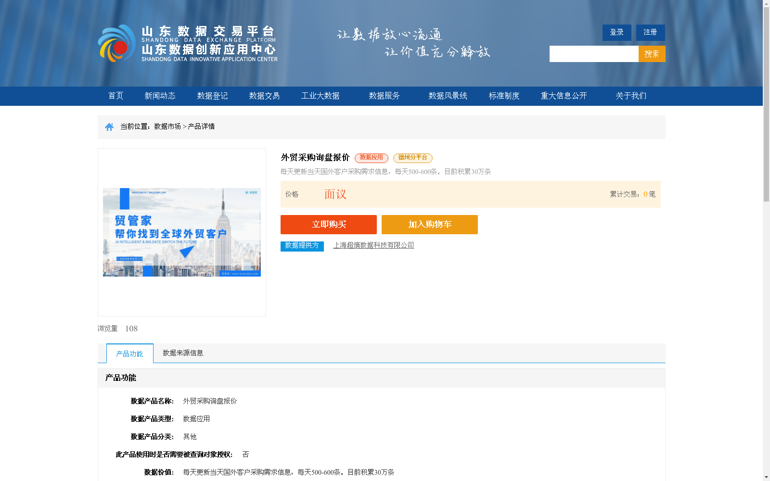Click 数据产品名称 value 外贸采购询盘报价
770x481 pixels.
pos(210,401)
